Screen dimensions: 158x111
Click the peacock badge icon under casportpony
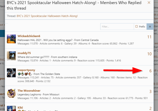[19, 74]
